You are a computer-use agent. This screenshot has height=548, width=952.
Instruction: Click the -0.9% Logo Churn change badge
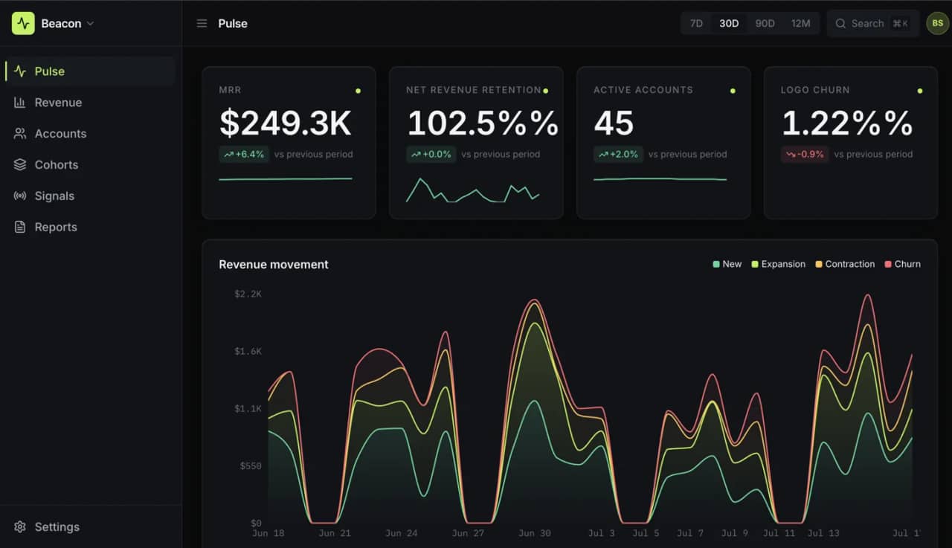804,155
